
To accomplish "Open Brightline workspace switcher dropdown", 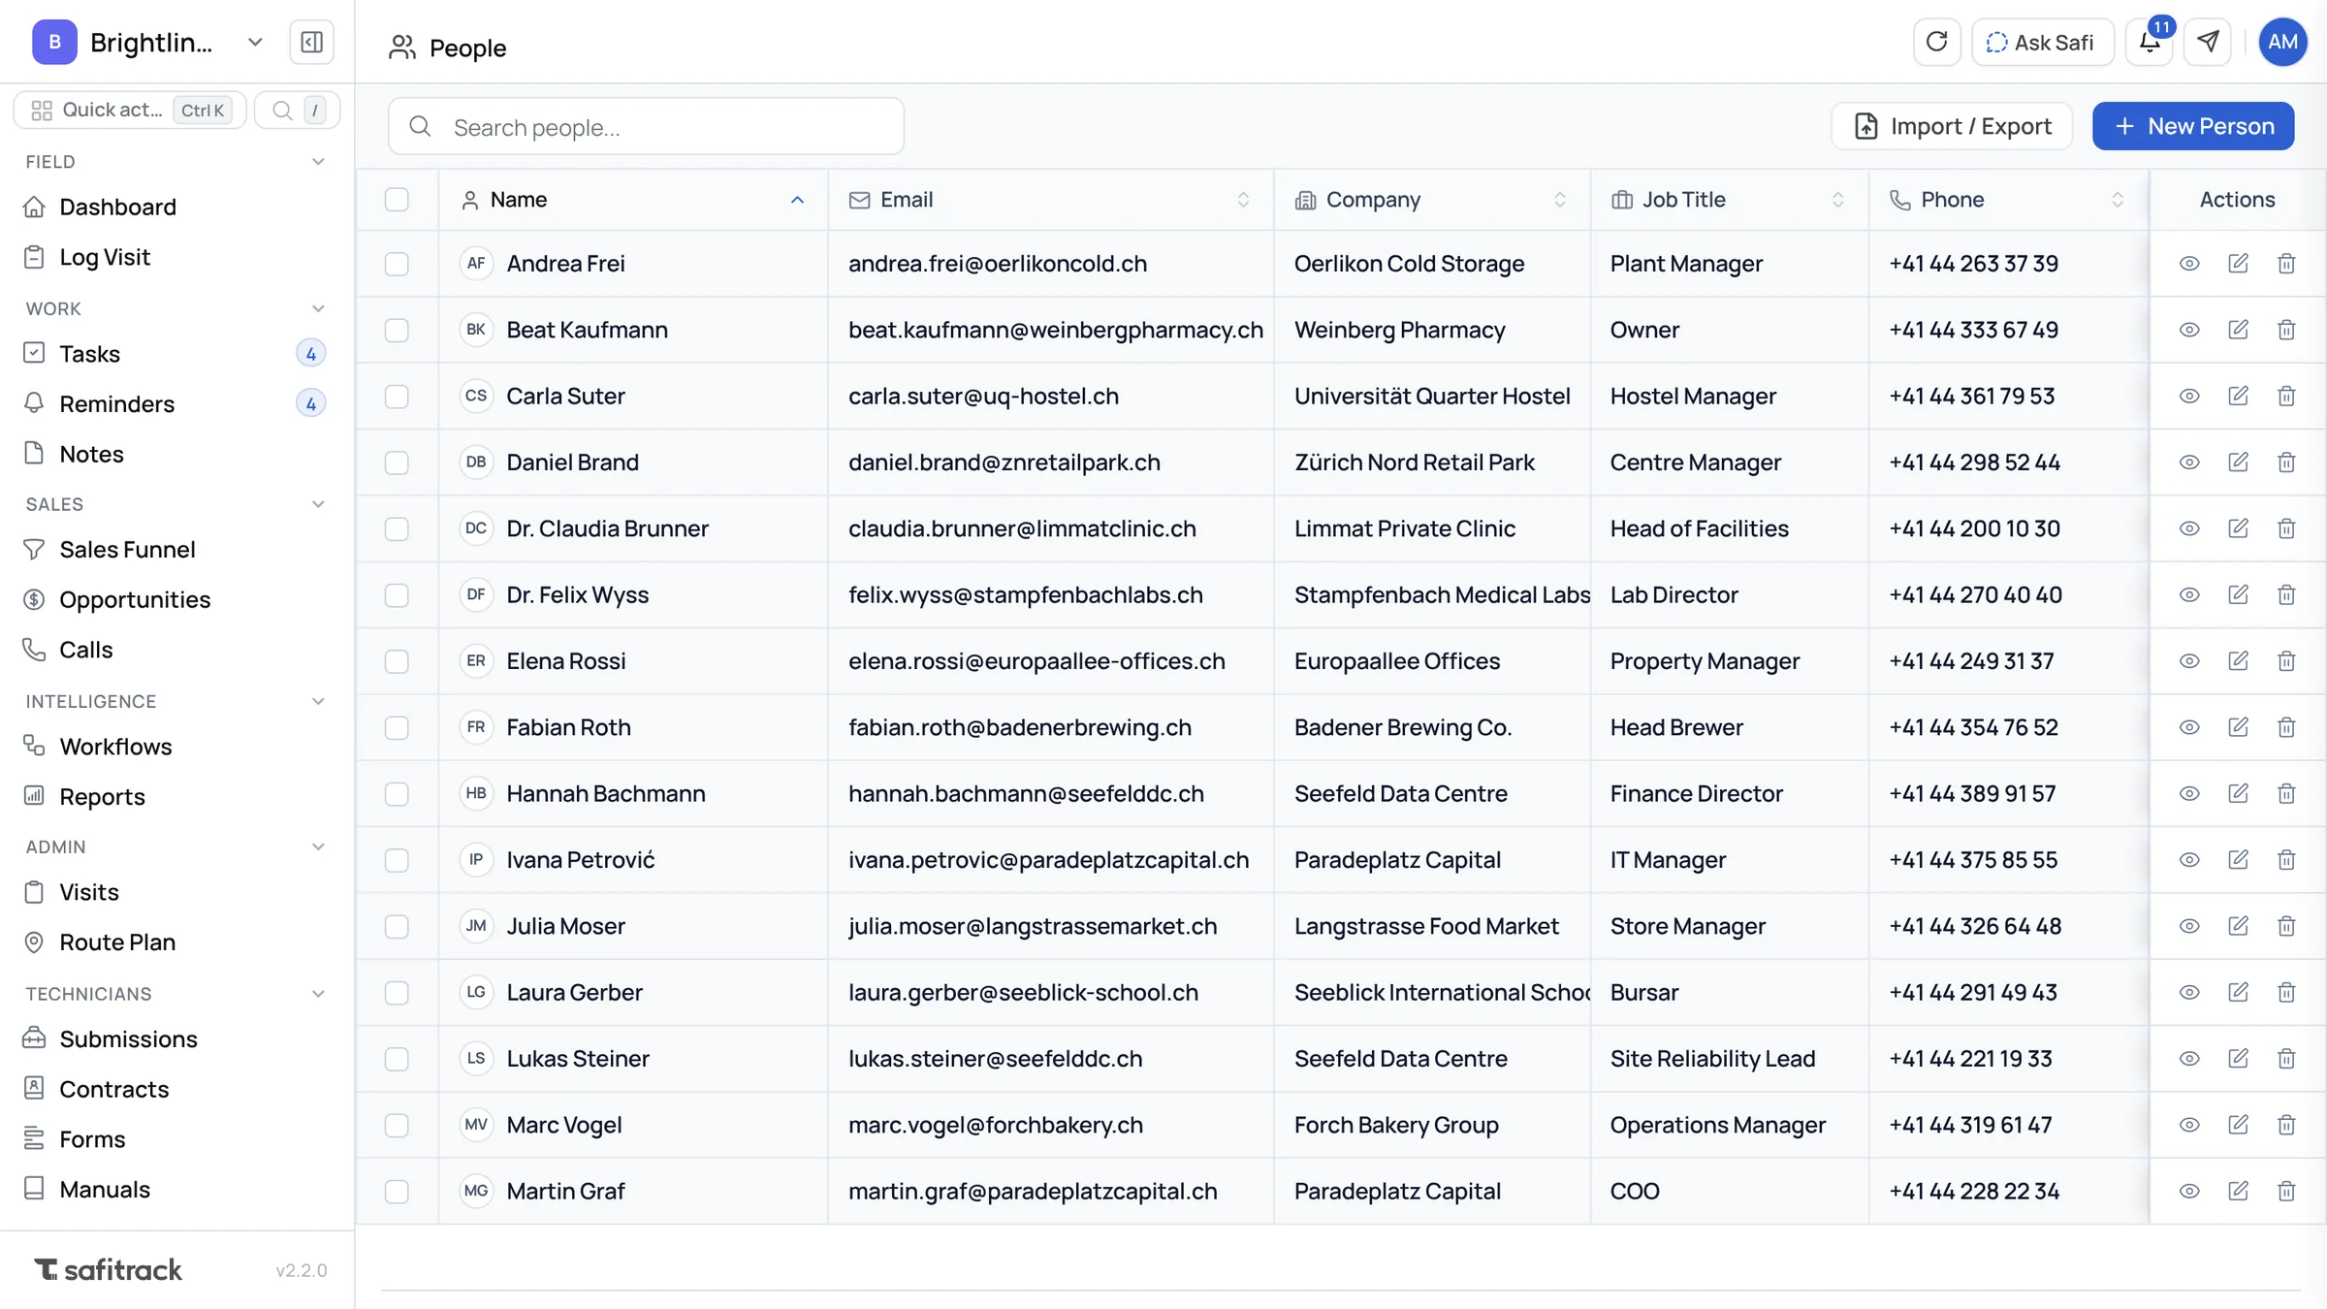I will [148, 43].
